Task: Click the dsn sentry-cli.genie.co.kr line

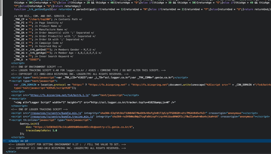Action: (80, 127)
